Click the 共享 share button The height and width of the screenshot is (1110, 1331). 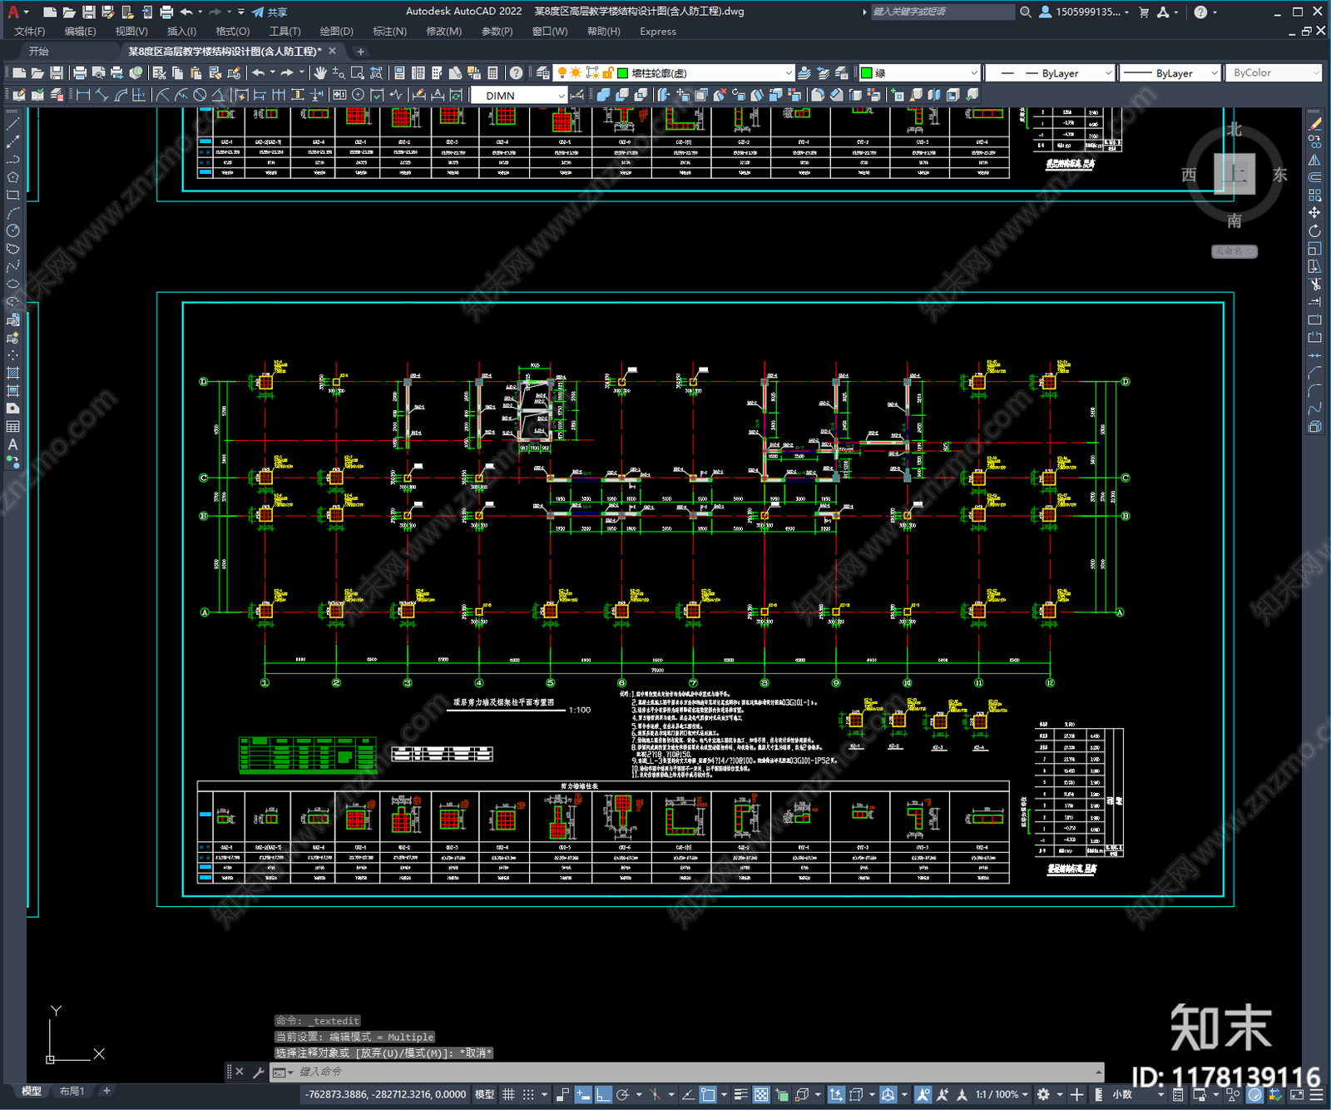tap(270, 12)
